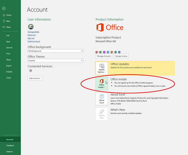
Task: Open the Publish section
Action: (x=10, y=72)
